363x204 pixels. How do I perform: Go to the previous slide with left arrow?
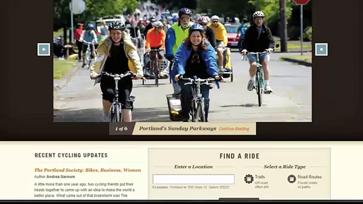(x=44, y=50)
